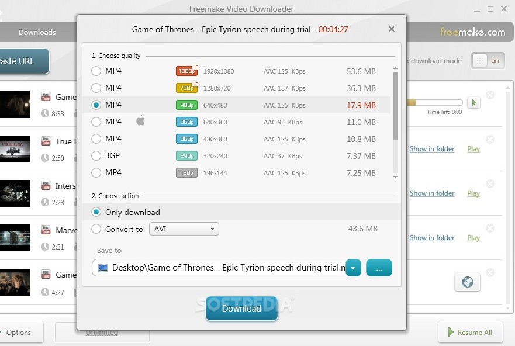This screenshot has height=346, width=515.
Task: Click the 1080p HD quality badge
Action: (x=187, y=71)
